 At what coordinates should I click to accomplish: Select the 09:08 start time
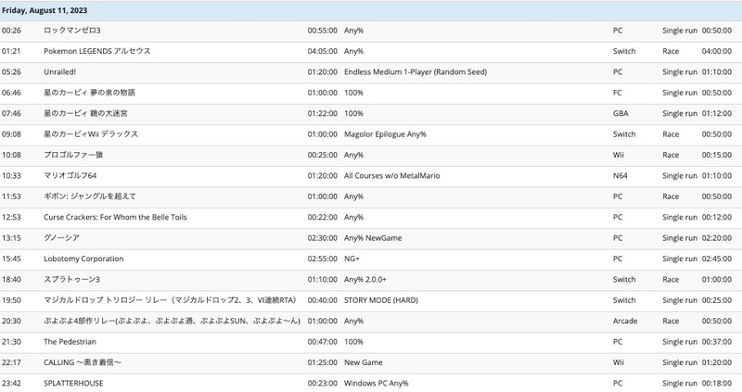tap(11, 134)
